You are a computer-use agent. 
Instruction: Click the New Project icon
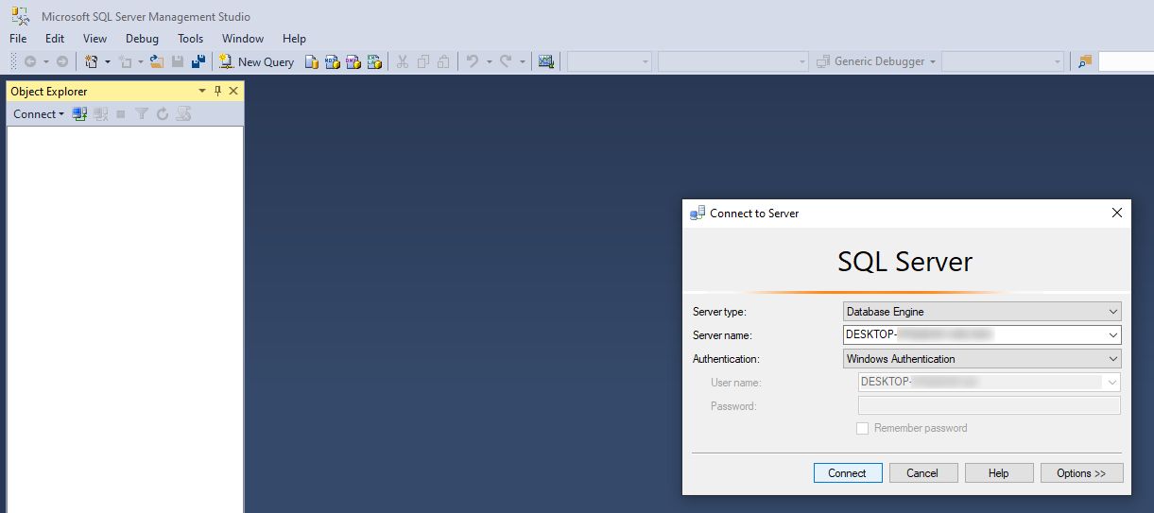point(92,61)
